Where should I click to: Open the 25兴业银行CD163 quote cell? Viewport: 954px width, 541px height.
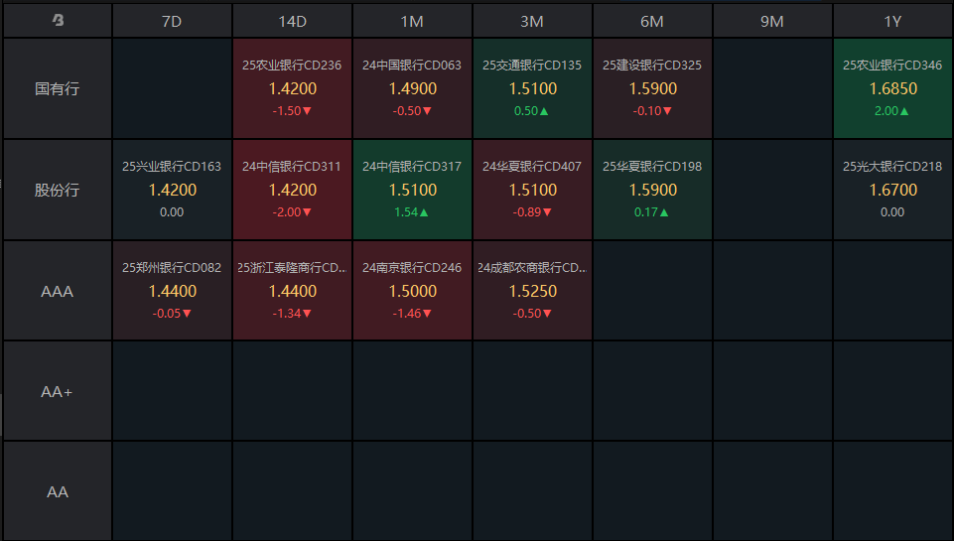[x=172, y=190]
